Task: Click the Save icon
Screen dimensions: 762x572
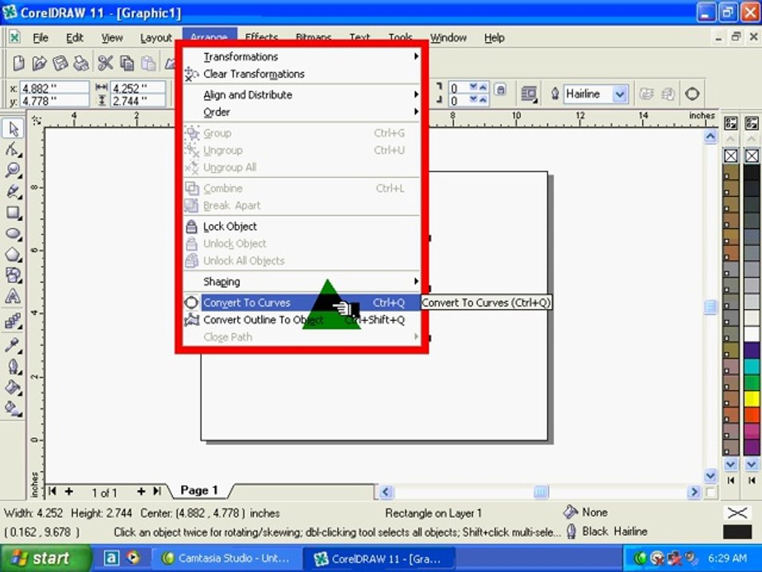Action: 60,64
